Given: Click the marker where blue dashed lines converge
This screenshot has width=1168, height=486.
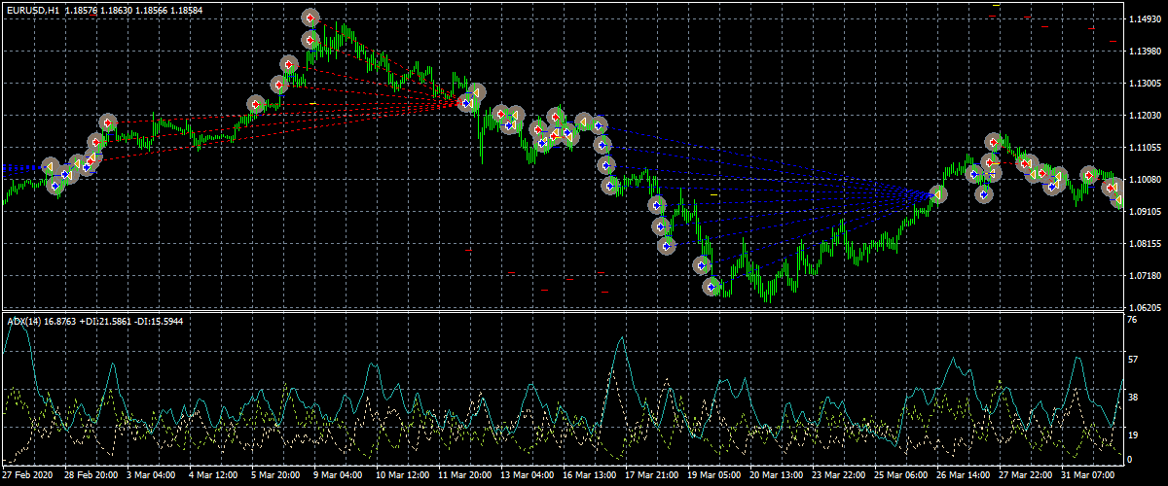Looking at the screenshot, I should click(x=937, y=194).
